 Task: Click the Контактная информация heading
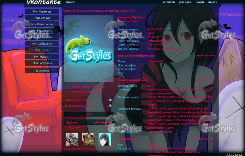click(136, 56)
